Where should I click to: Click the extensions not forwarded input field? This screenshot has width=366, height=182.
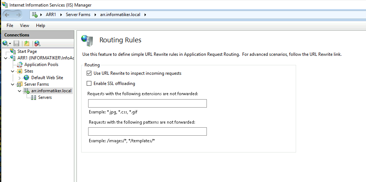tap(147, 103)
